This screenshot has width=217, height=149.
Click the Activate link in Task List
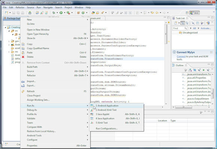pos(206,28)
